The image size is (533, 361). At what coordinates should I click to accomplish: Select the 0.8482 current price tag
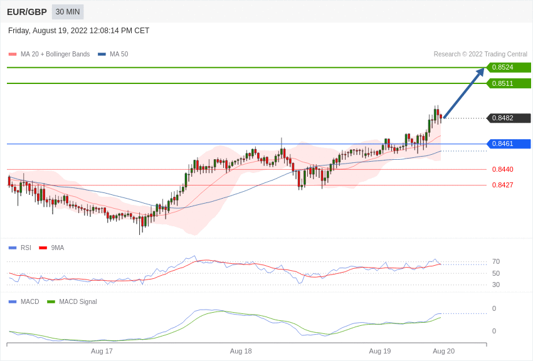[509, 118]
